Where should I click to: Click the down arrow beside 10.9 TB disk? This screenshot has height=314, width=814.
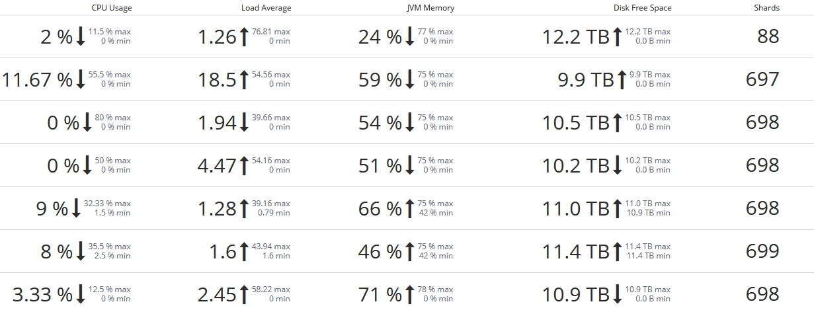point(618,294)
